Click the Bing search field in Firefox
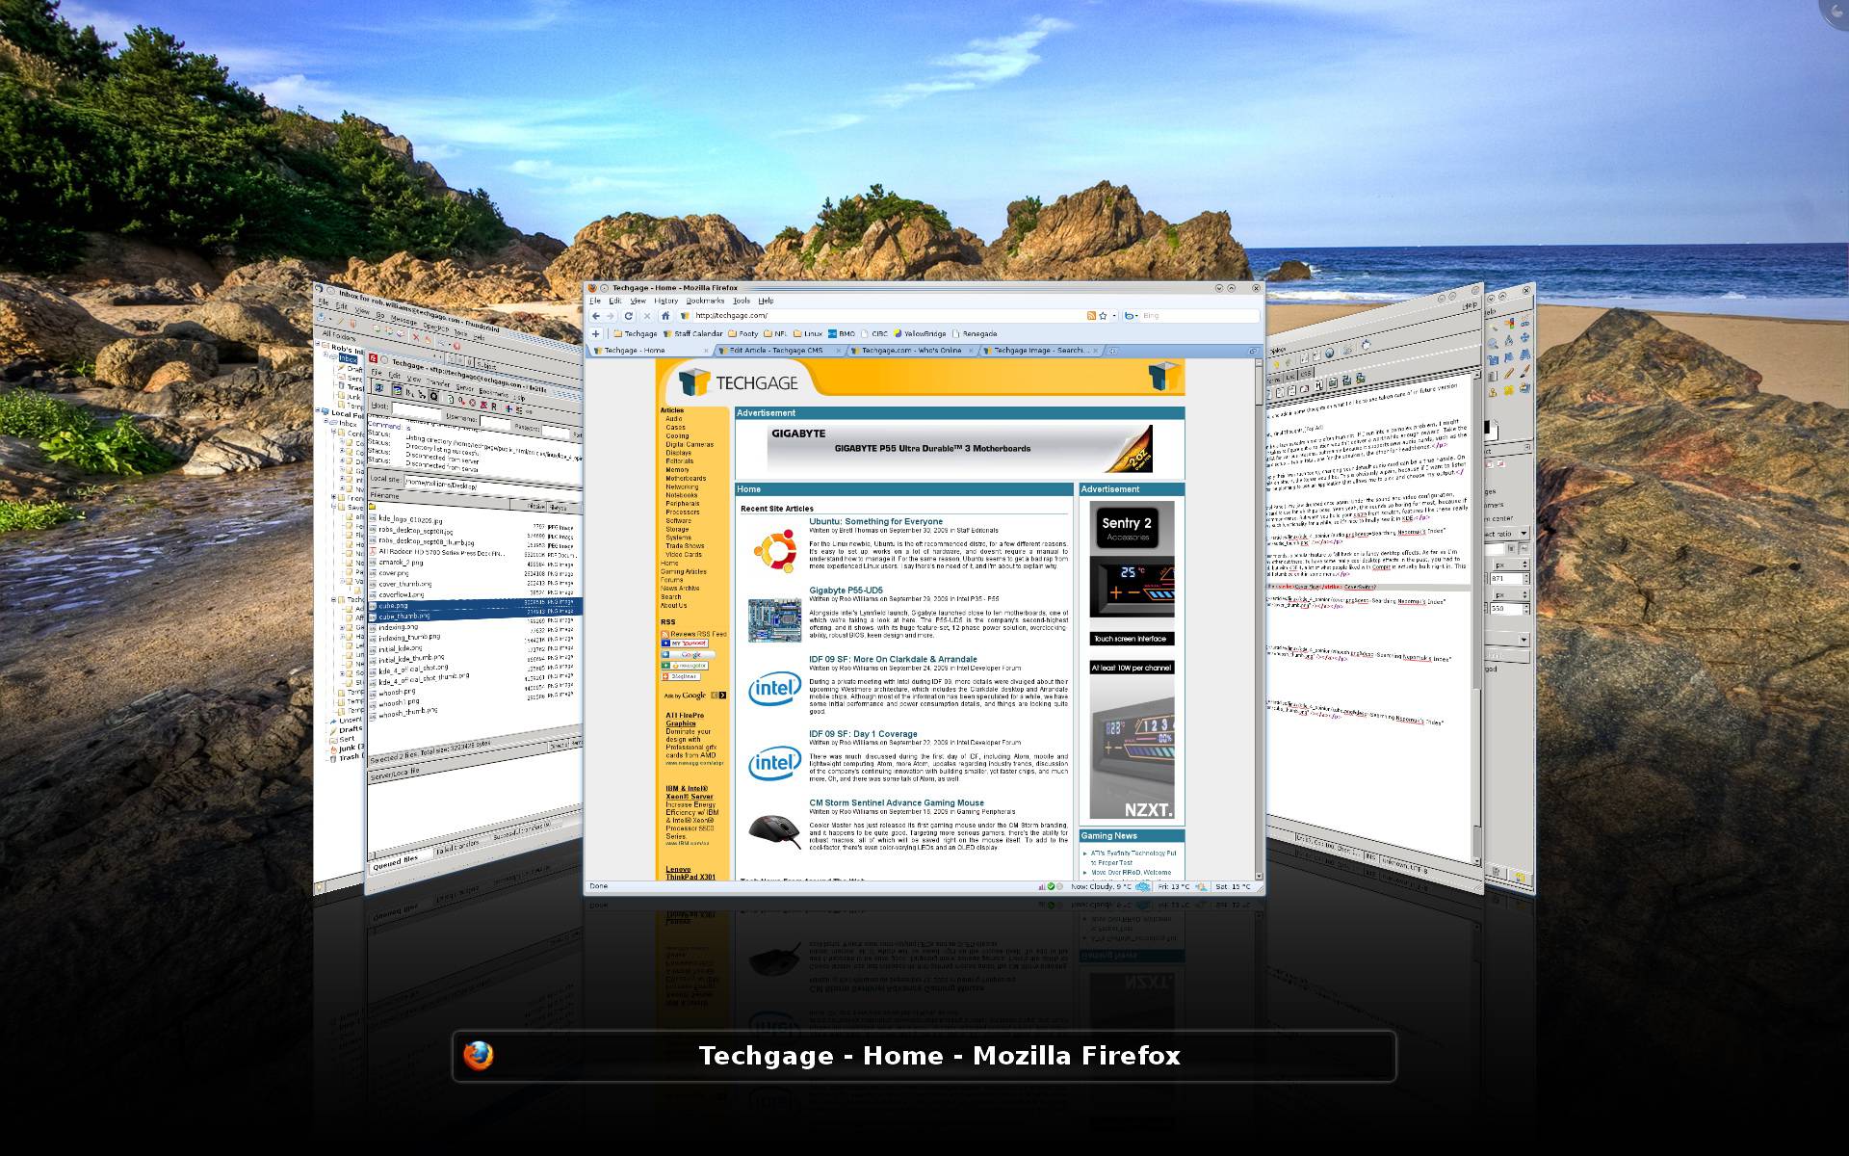 coord(1199,316)
